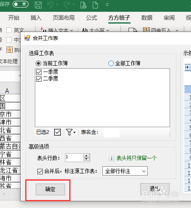
Task: Click the Redo arrow icon
Action: click(x=67, y=5)
